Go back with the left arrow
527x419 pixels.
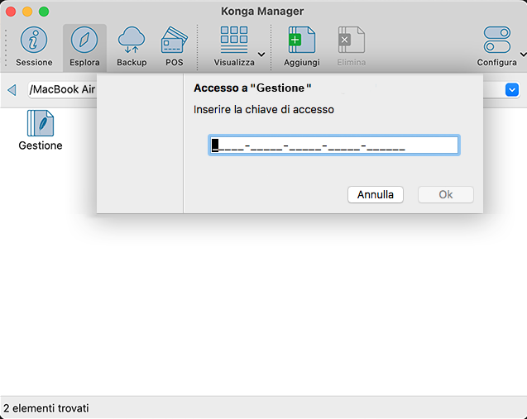coord(12,89)
